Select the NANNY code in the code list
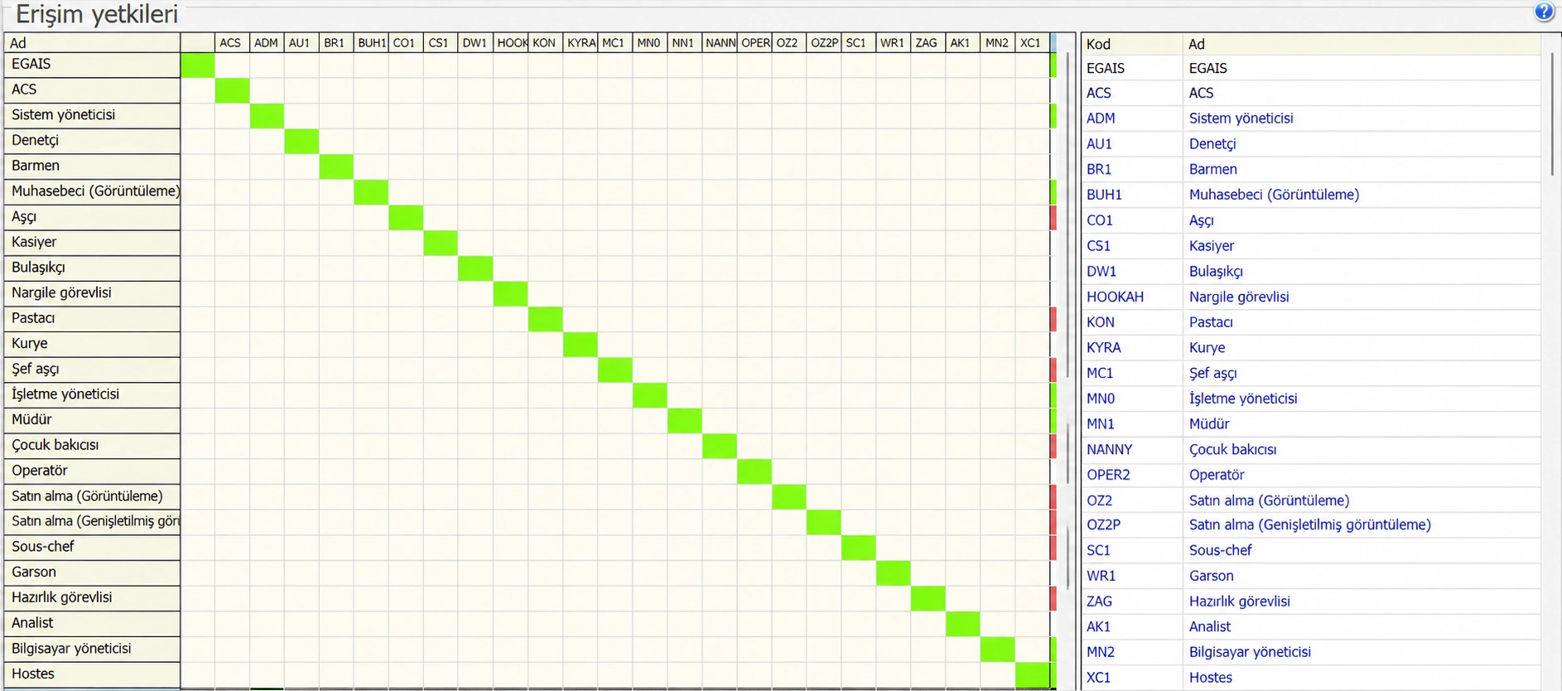The image size is (1562, 691). [1109, 450]
